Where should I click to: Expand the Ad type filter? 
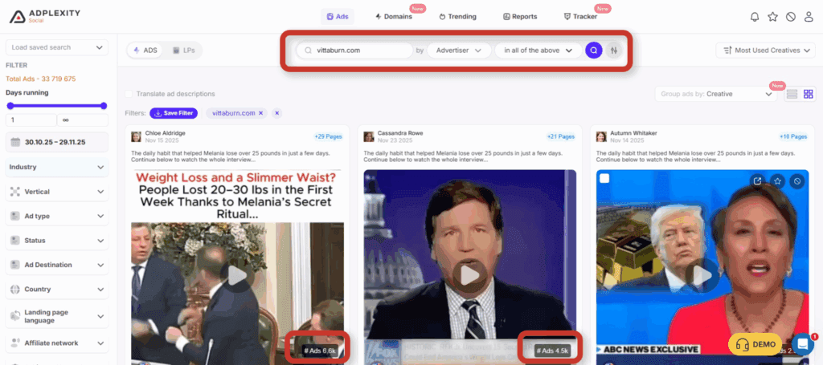click(x=57, y=216)
